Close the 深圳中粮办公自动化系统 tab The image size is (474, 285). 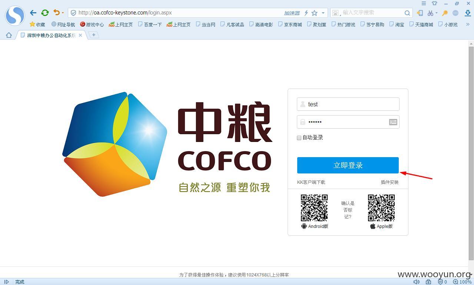click(x=80, y=35)
